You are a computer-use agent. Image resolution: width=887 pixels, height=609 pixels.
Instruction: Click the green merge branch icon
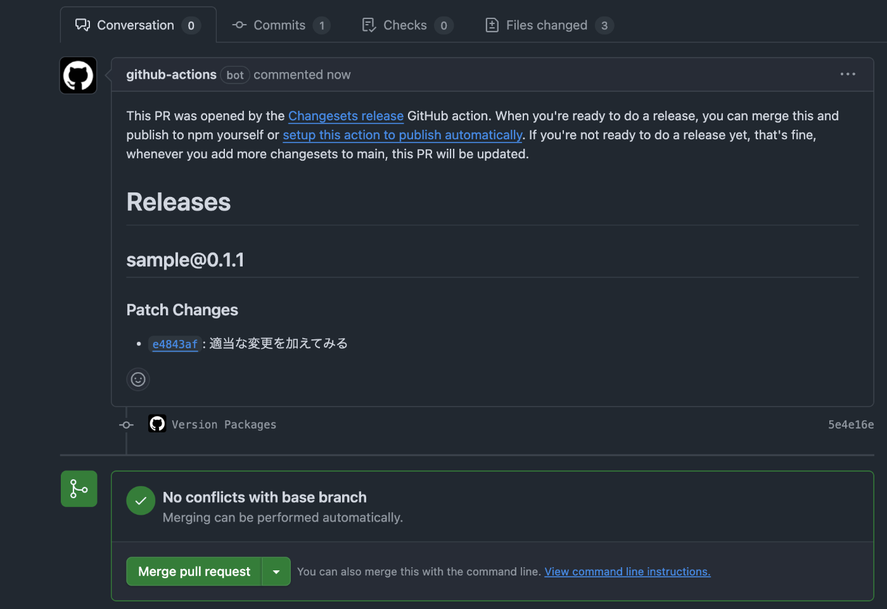(x=79, y=489)
